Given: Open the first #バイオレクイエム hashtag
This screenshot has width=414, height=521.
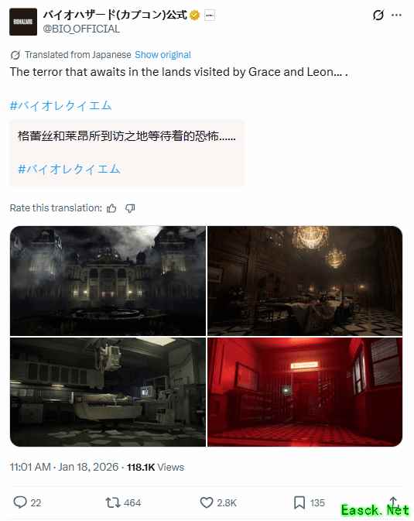Looking at the screenshot, I should (60, 105).
